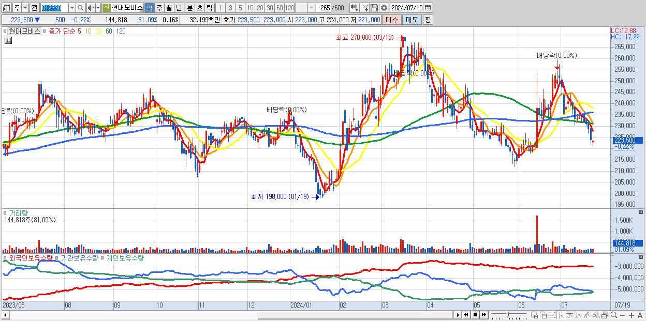Click the axis arrow tool icon
This screenshot has height=321, width=646.
[562, 315]
